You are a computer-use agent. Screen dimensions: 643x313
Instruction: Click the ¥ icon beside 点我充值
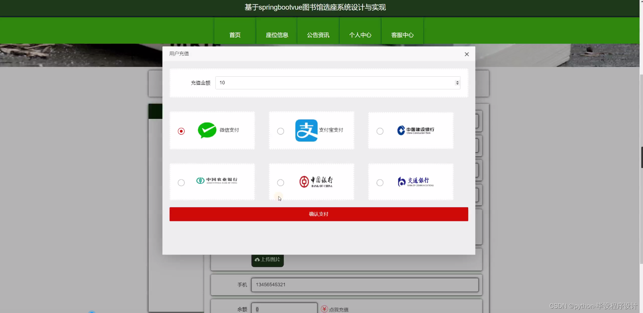pos(324,309)
